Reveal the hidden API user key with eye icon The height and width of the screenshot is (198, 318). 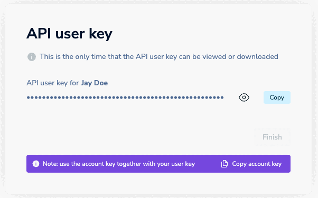point(244,97)
